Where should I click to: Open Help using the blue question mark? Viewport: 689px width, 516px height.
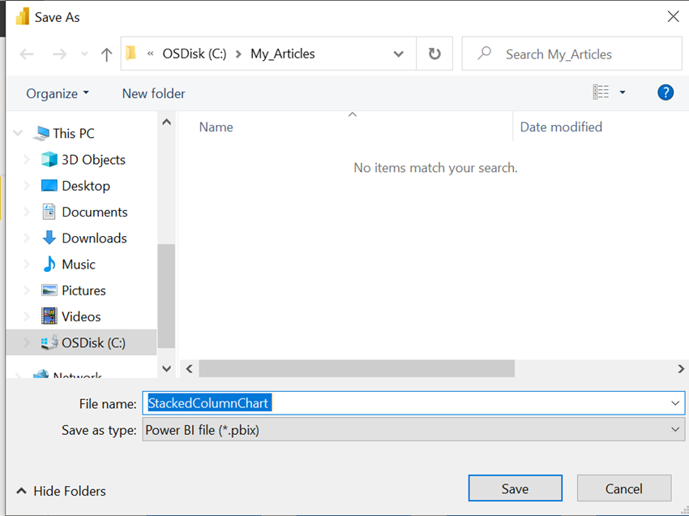coord(665,92)
